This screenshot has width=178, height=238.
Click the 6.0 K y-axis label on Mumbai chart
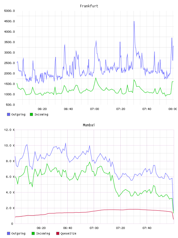click(10, 177)
